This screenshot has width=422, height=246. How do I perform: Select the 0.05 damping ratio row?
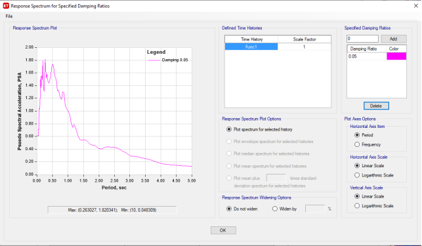pyautogui.click(x=367, y=56)
